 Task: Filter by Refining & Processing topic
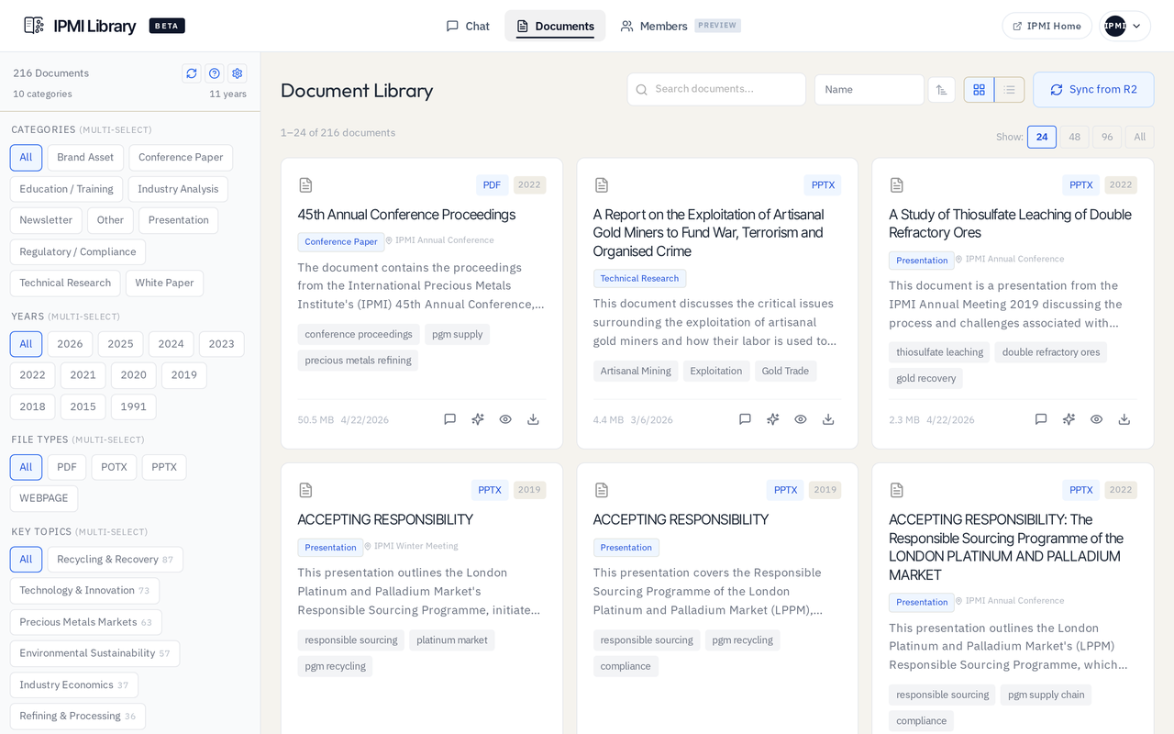(x=78, y=716)
